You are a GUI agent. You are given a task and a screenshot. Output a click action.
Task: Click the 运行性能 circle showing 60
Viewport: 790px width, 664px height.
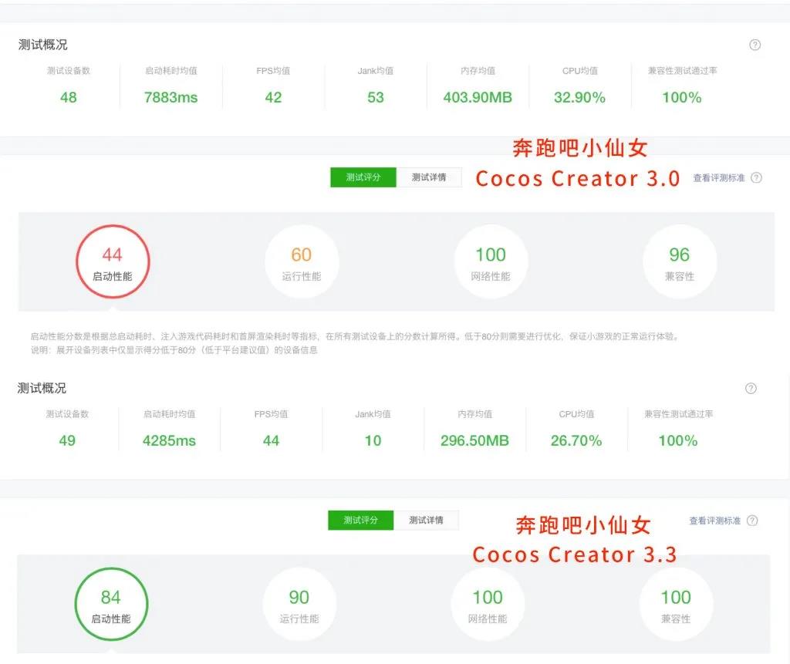[x=301, y=261]
